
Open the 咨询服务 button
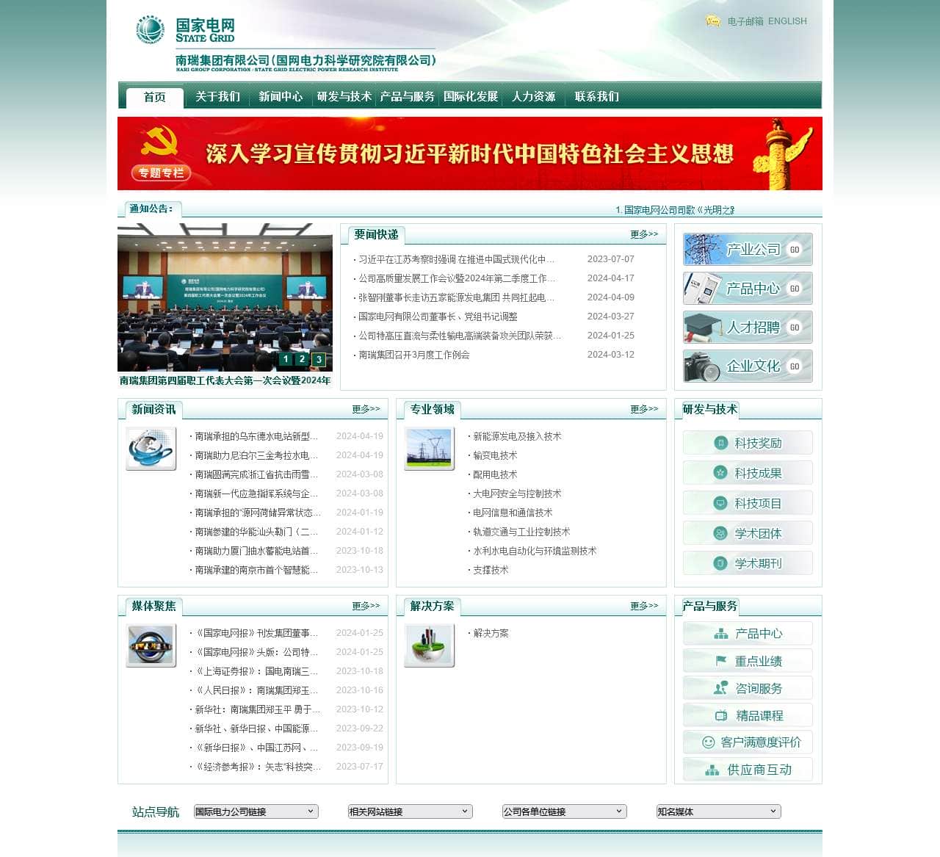(x=748, y=688)
